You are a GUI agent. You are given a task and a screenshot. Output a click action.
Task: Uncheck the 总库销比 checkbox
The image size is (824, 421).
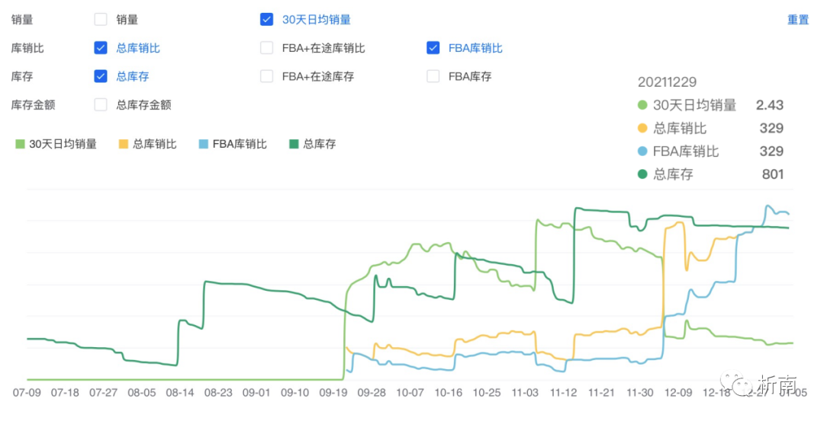[x=101, y=48]
